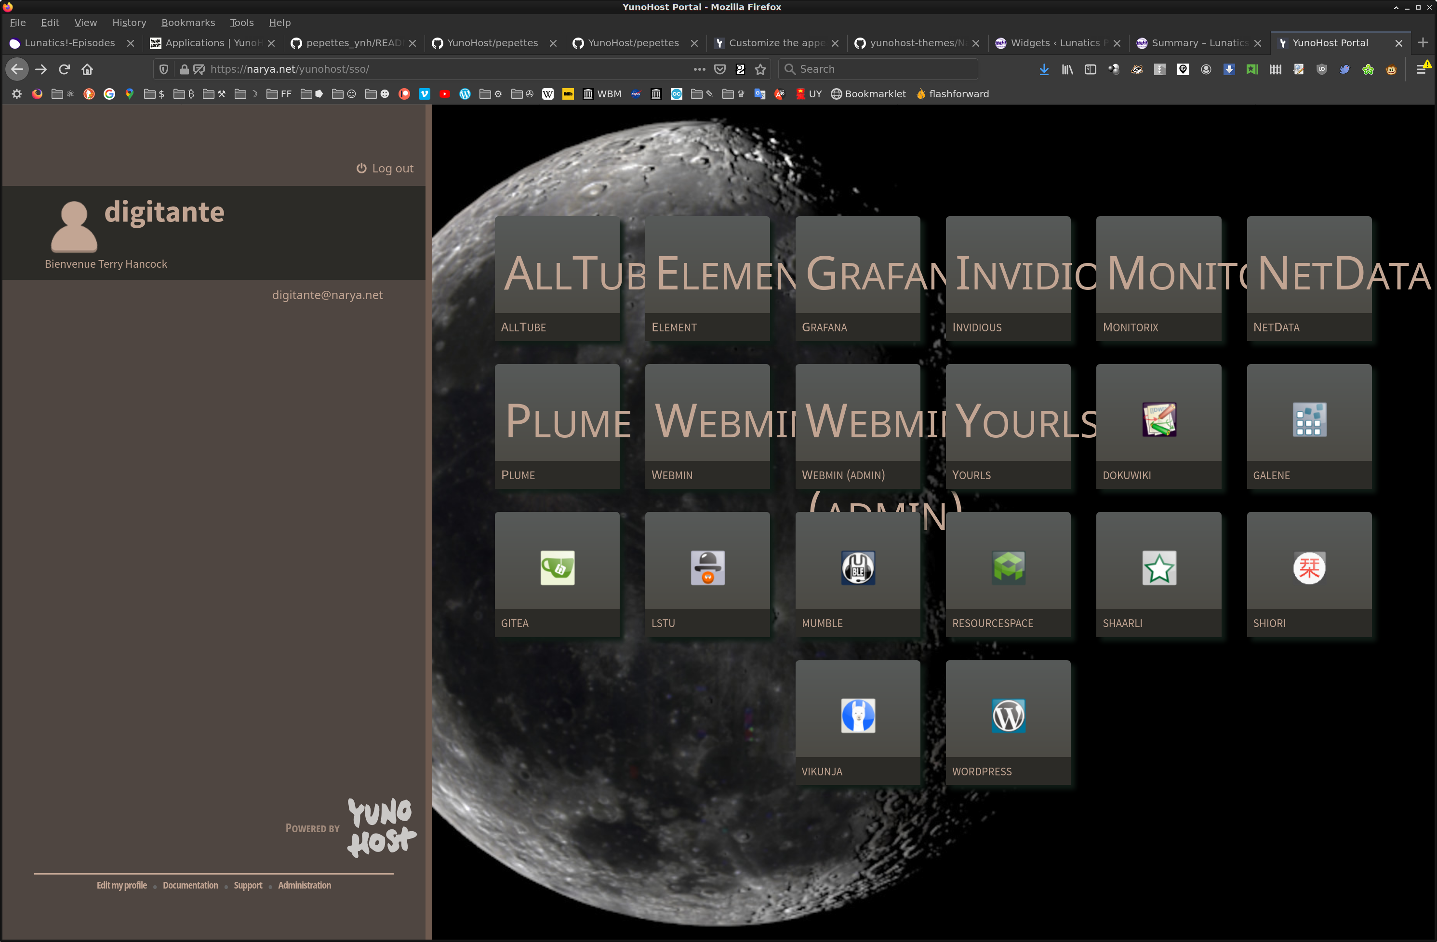1437x942 pixels.
Task: Open page actions three-dot menu
Action: point(699,69)
